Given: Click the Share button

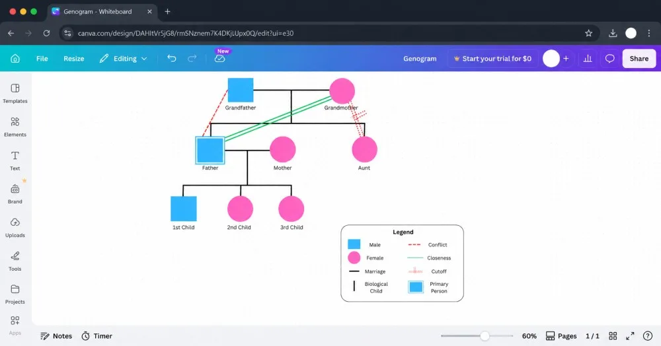Looking at the screenshot, I should tap(639, 59).
